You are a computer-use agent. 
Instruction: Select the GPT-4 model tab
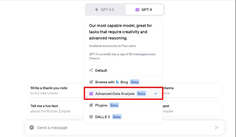tap(145, 10)
